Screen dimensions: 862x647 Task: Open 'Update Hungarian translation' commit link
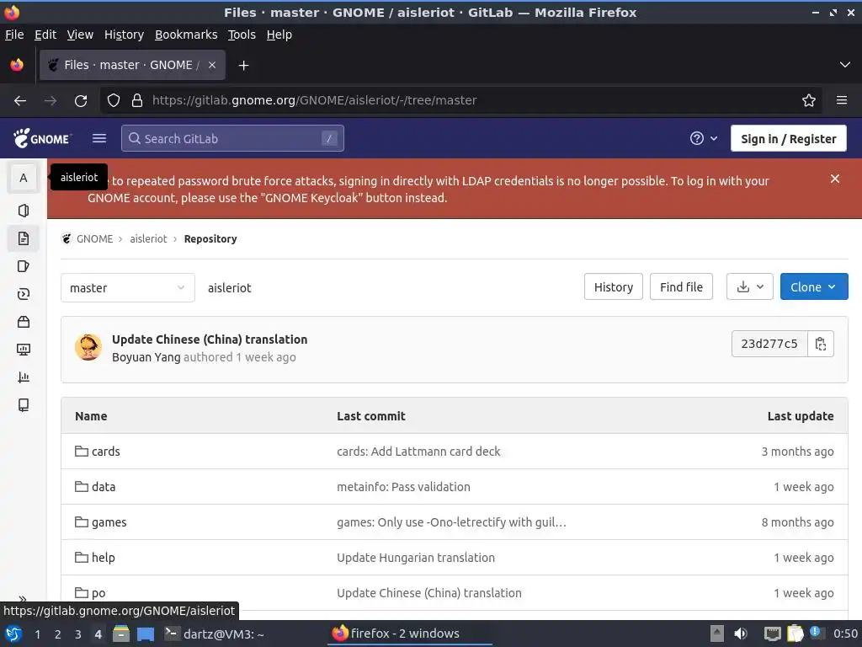[416, 558]
